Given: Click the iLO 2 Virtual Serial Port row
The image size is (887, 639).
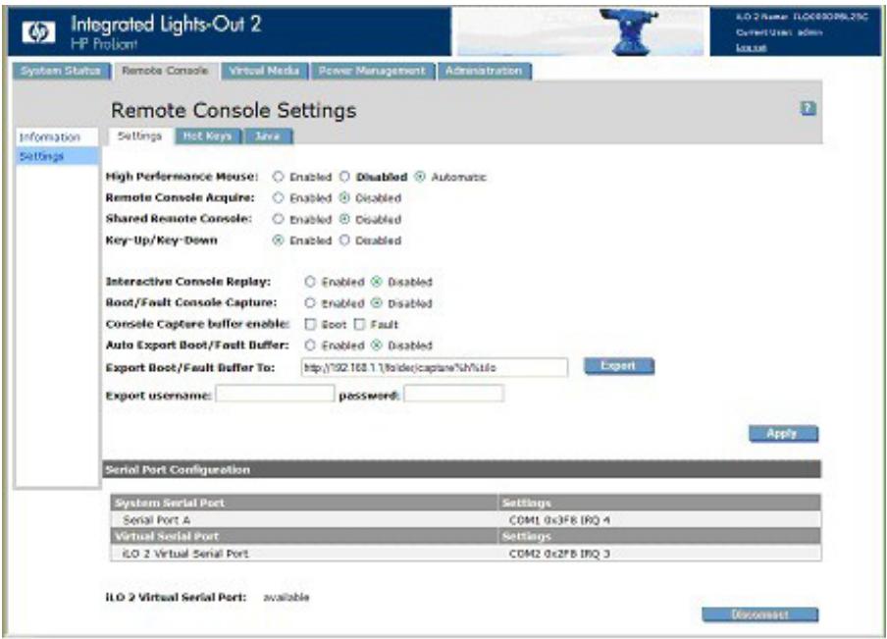Looking at the screenshot, I should [x=465, y=553].
